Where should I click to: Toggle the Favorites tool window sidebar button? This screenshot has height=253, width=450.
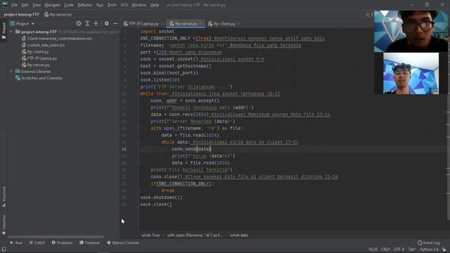point(4,225)
